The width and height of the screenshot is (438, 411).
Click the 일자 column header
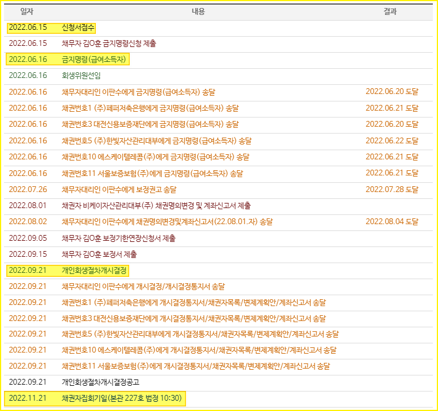tap(27, 11)
